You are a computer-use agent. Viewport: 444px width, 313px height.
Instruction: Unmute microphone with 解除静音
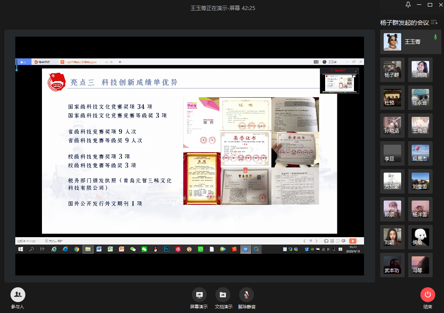click(x=246, y=295)
